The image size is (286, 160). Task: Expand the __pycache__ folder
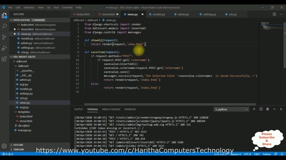pos(40,71)
